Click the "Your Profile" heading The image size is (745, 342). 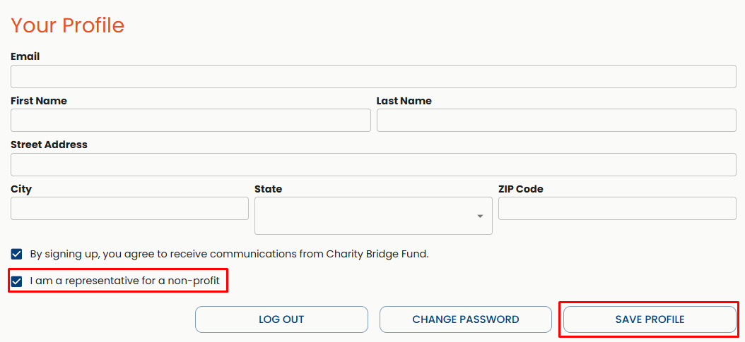[x=68, y=25]
